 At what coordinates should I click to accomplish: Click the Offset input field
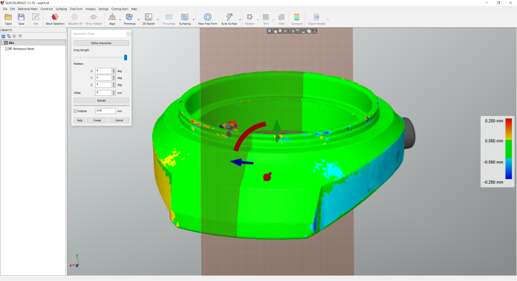(103, 93)
